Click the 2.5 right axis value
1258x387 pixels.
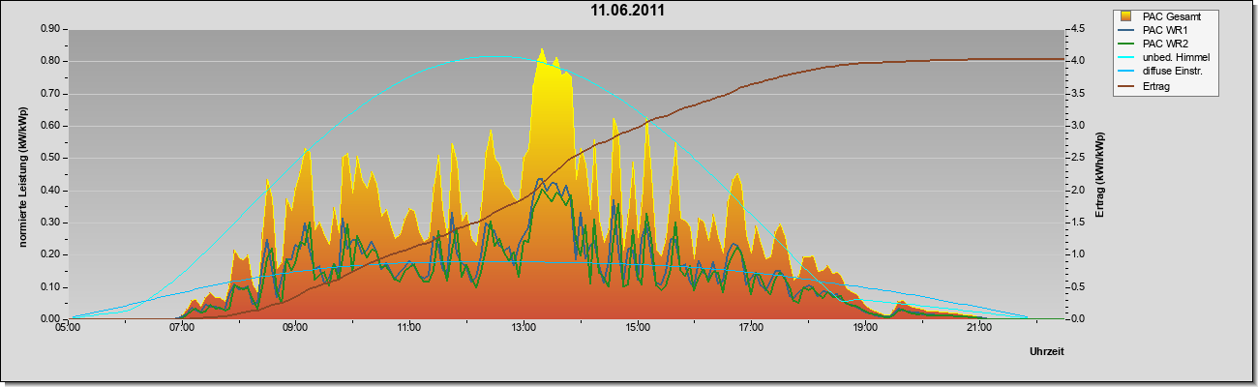coord(1076,158)
